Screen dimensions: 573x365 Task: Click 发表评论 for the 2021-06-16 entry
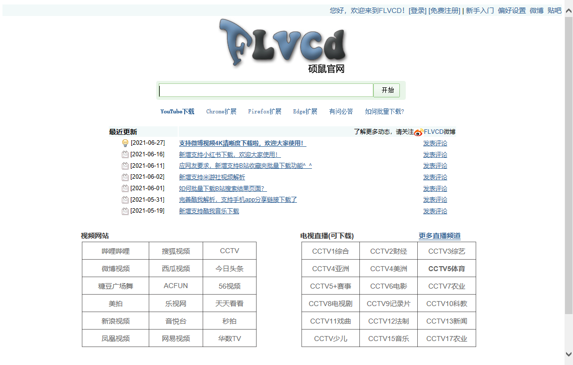435,155
